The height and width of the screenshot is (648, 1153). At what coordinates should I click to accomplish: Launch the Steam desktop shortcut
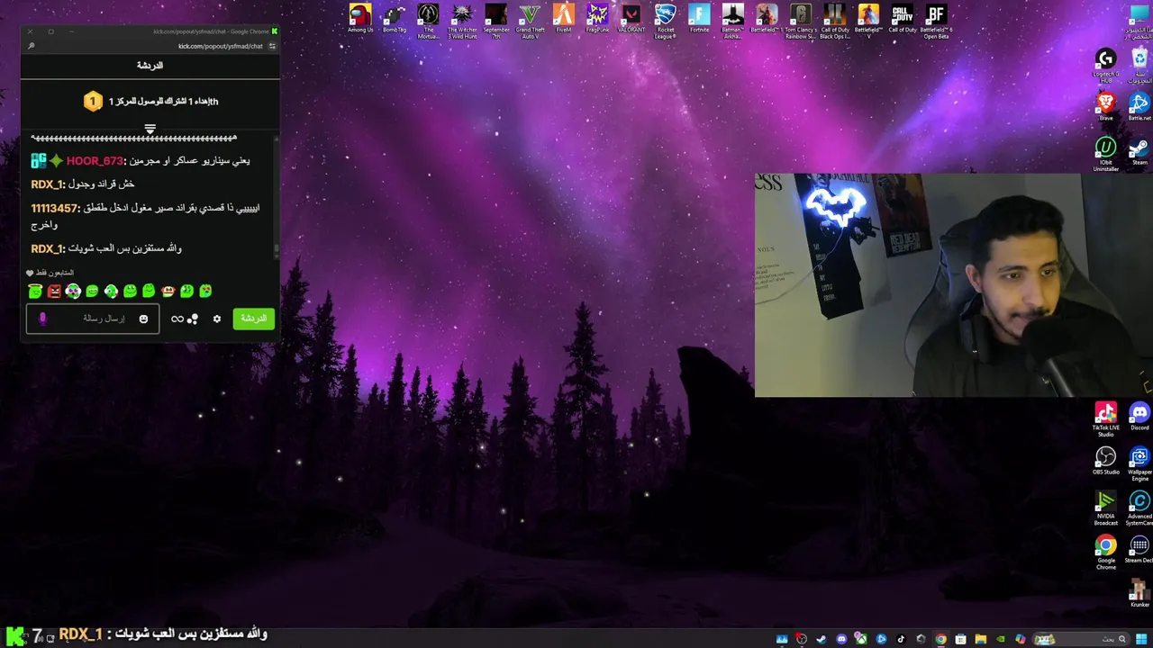[x=1139, y=151]
